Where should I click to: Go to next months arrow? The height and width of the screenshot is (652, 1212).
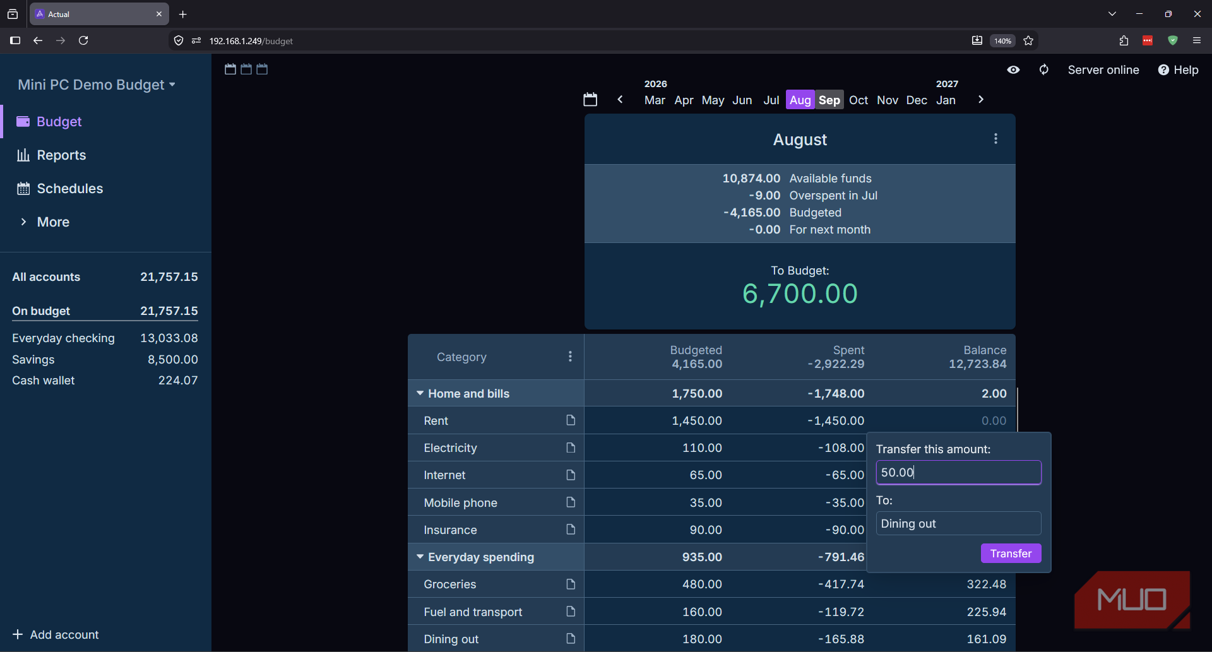[980, 100]
